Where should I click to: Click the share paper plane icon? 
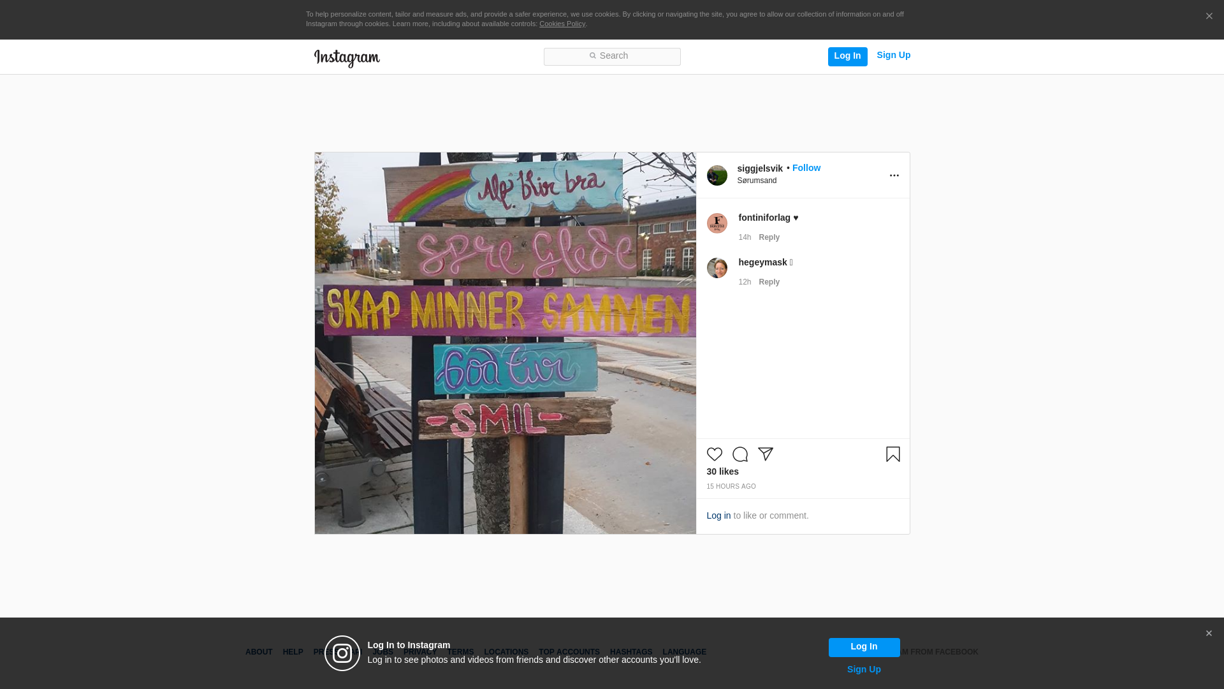coord(766,454)
